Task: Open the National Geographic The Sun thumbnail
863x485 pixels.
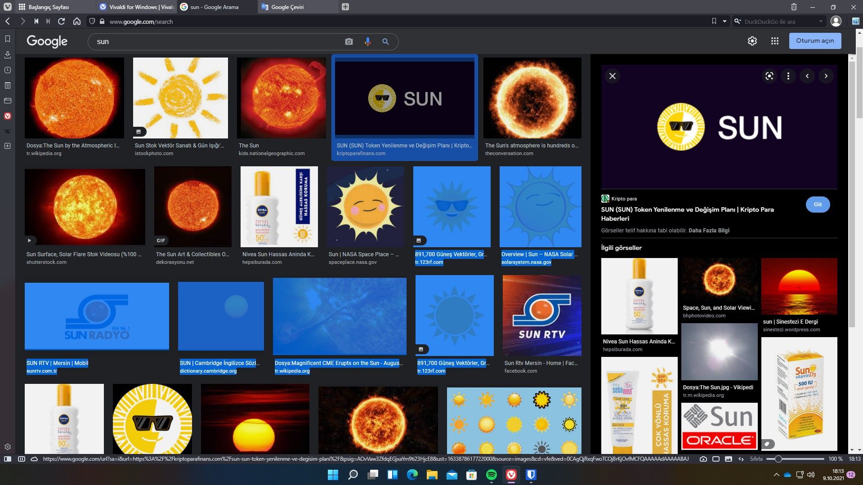Action: tap(282, 98)
